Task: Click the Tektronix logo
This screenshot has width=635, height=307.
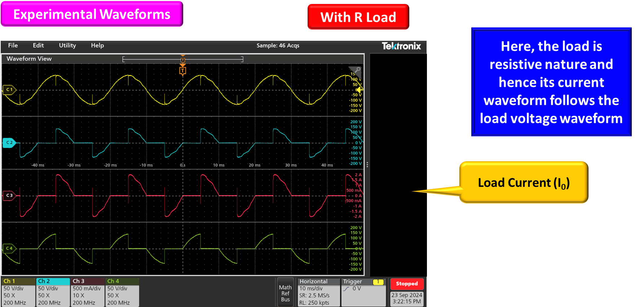Action: click(x=401, y=46)
